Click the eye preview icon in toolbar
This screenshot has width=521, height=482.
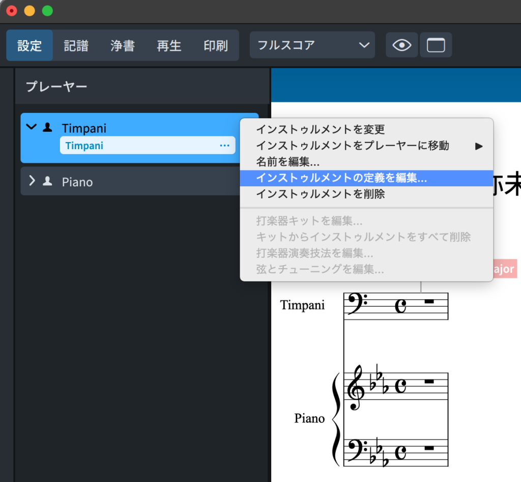402,45
